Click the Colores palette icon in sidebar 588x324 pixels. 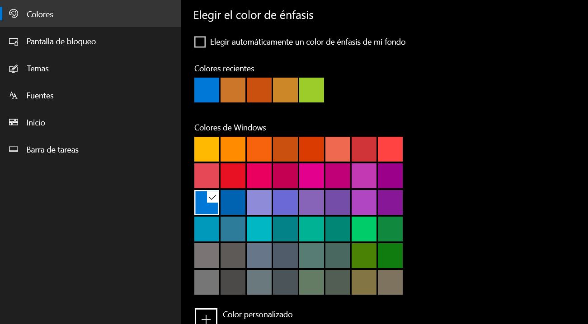tap(14, 14)
